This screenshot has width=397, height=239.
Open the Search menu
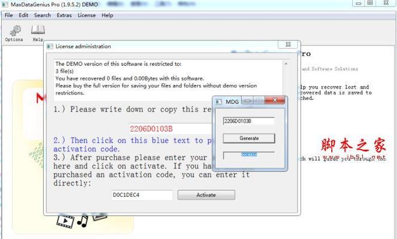click(42, 15)
